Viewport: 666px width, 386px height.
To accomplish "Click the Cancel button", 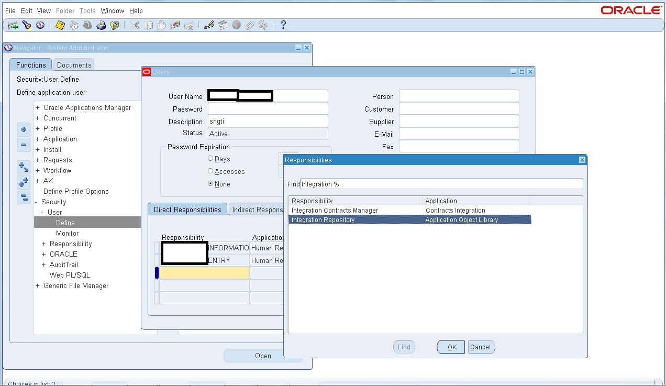I will (x=481, y=347).
